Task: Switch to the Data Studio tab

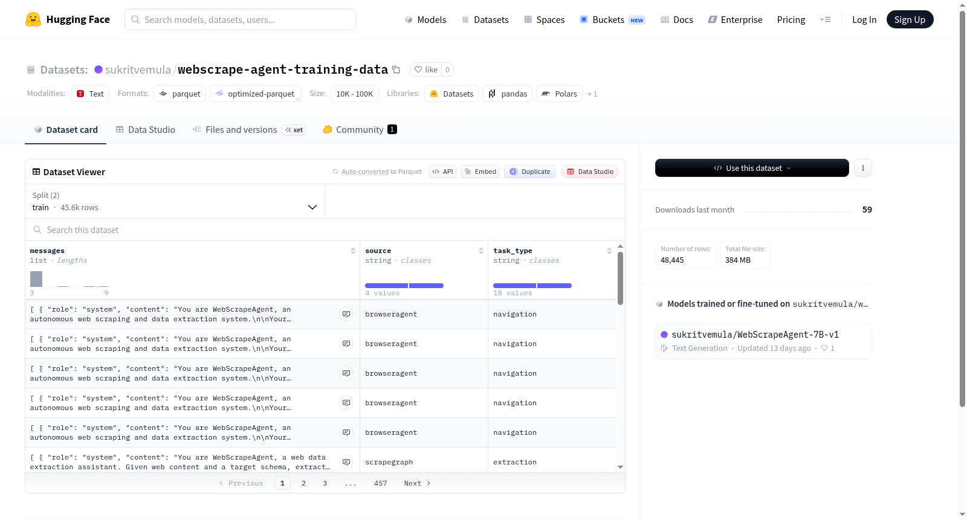Action: coord(146,130)
